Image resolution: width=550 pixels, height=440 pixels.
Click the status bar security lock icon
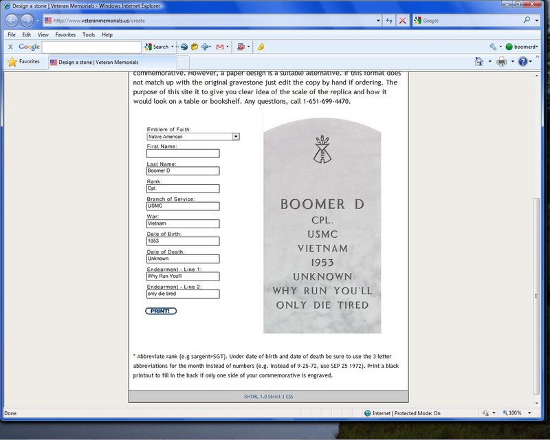click(x=486, y=413)
